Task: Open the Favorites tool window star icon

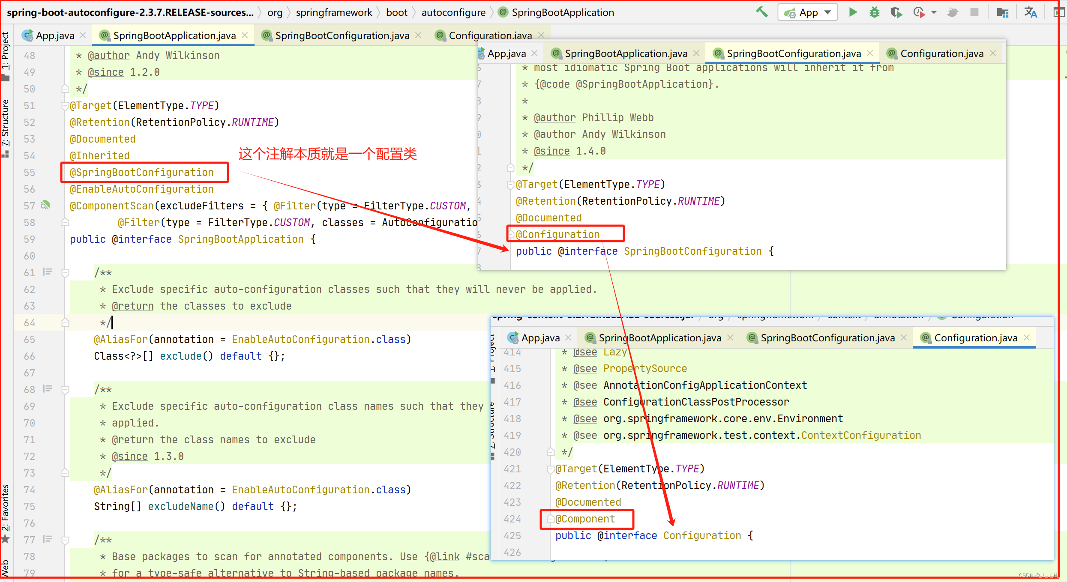Action: click(5, 538)
